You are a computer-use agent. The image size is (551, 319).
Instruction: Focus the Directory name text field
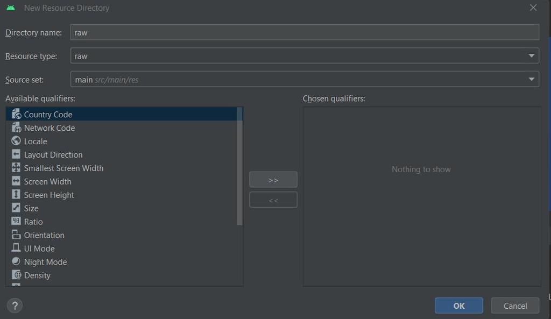pyautogui.click(x=305, y=32)
